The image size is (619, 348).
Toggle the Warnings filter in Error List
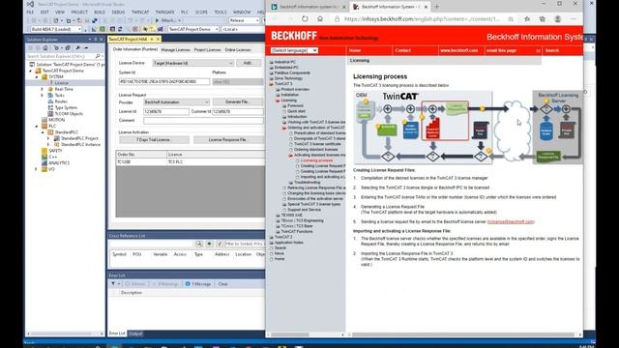[165, 283]
